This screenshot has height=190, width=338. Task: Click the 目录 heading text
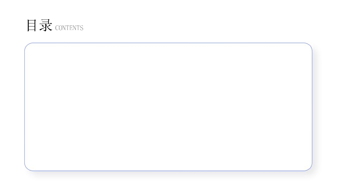[39, 25]
